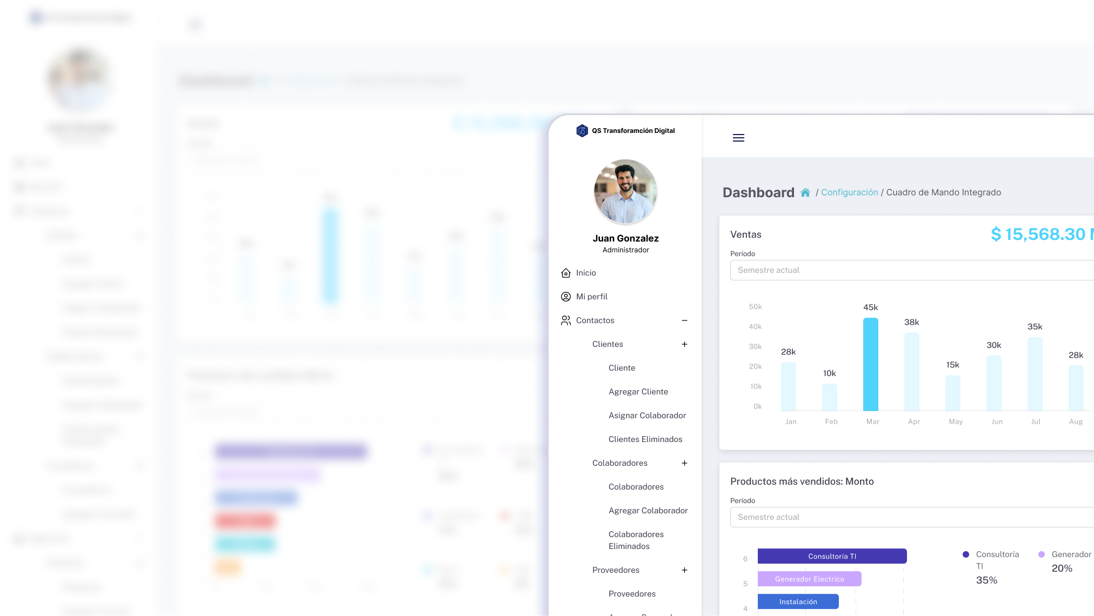Viewport: 1094px width, 616px height.
Task: Open Clientes Eliminados
Action: (x=645, y=439)
